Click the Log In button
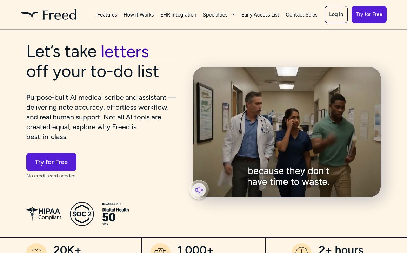The width and height of the screenshot is (407, 253). 336,14
